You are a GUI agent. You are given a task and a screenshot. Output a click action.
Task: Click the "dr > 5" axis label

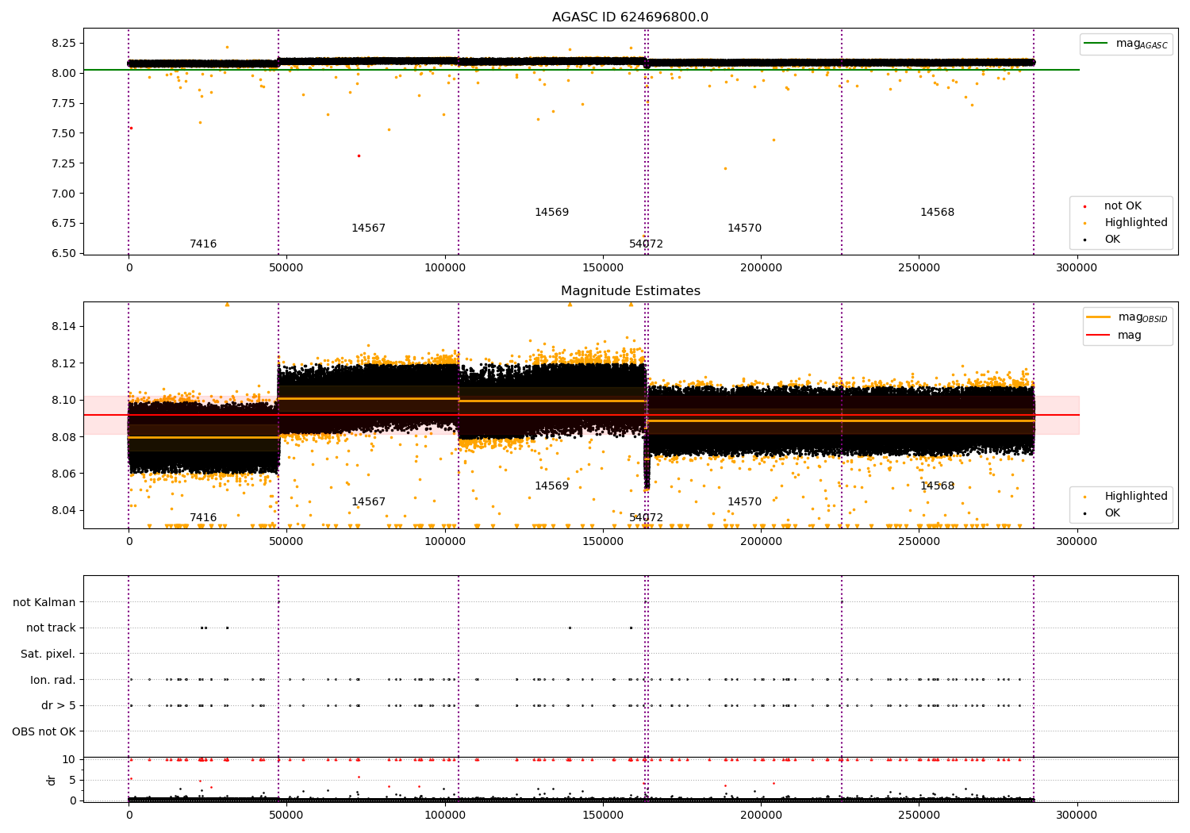point(59,705)
